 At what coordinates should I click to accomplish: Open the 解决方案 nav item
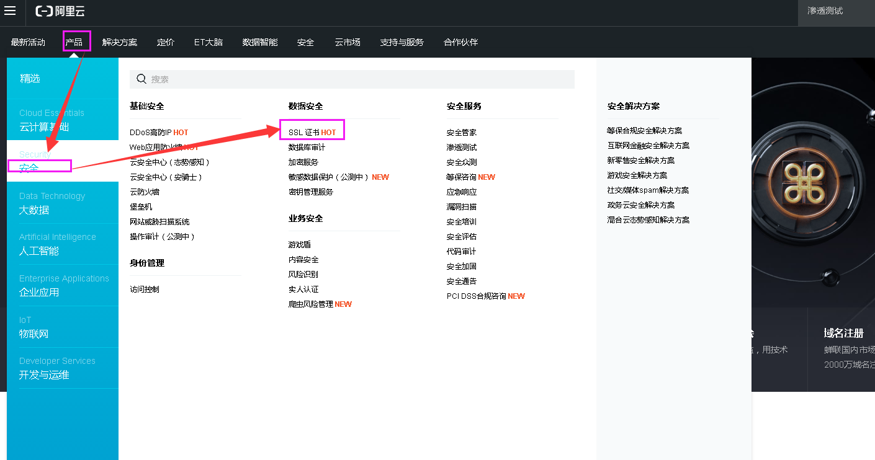click(x=120, y=42)
